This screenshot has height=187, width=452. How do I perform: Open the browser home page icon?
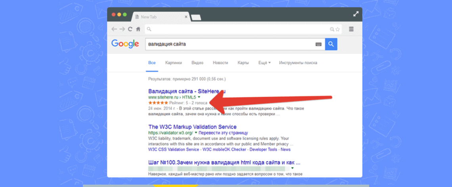click(x=138, y=29)
